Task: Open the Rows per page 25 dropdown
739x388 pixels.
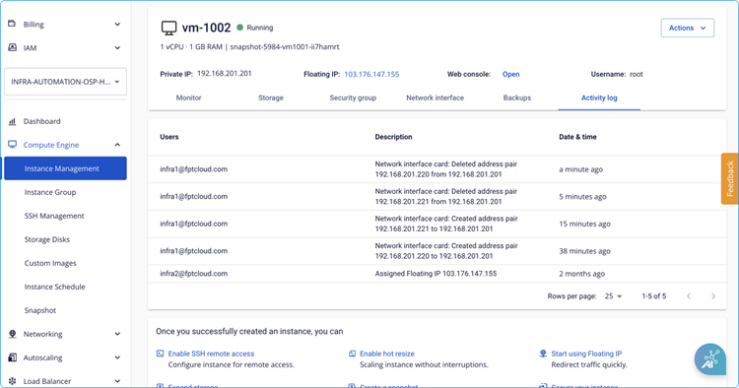Action: [613, 296]
